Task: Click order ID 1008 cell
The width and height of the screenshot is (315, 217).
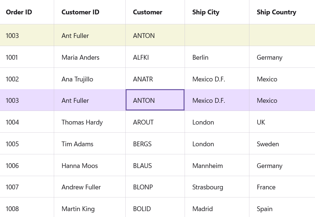Action: pyautogui.click(x=12, y=209)
